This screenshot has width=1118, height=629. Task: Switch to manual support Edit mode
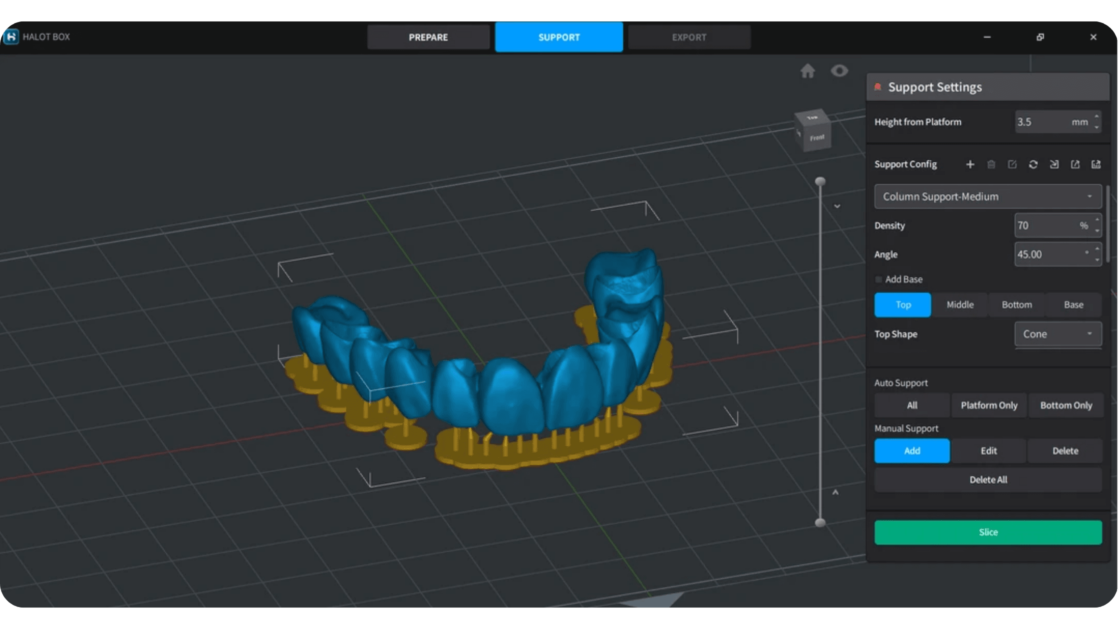coord(989,451)
